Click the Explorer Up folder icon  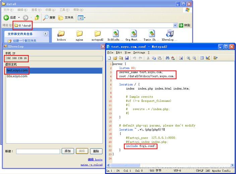pyautogui.click(x=37, y=18)
